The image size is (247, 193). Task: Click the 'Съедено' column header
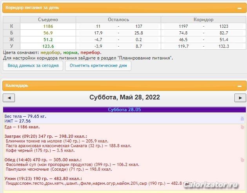[x=48, y=20]
